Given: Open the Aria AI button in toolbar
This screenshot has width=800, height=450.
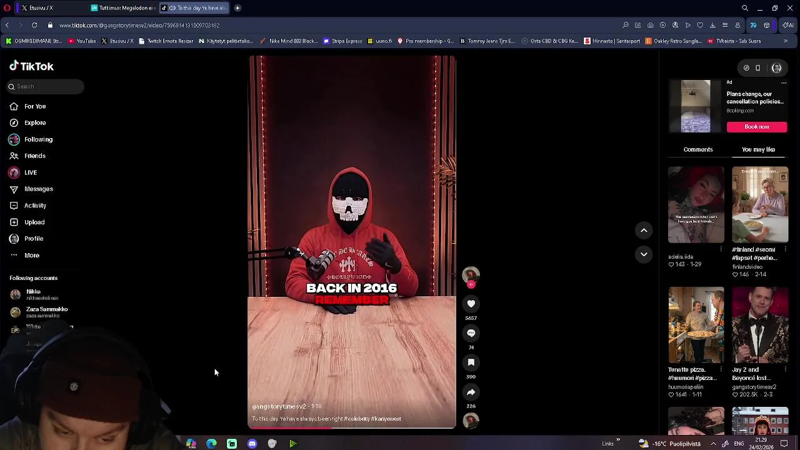Looking at the screenshot, I should (x=787, y=25).
